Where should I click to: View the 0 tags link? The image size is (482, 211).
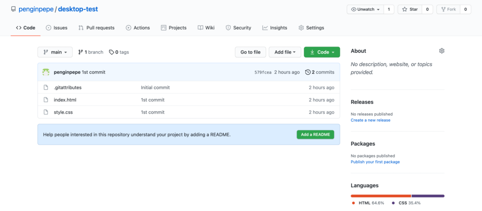pos(119,52)
